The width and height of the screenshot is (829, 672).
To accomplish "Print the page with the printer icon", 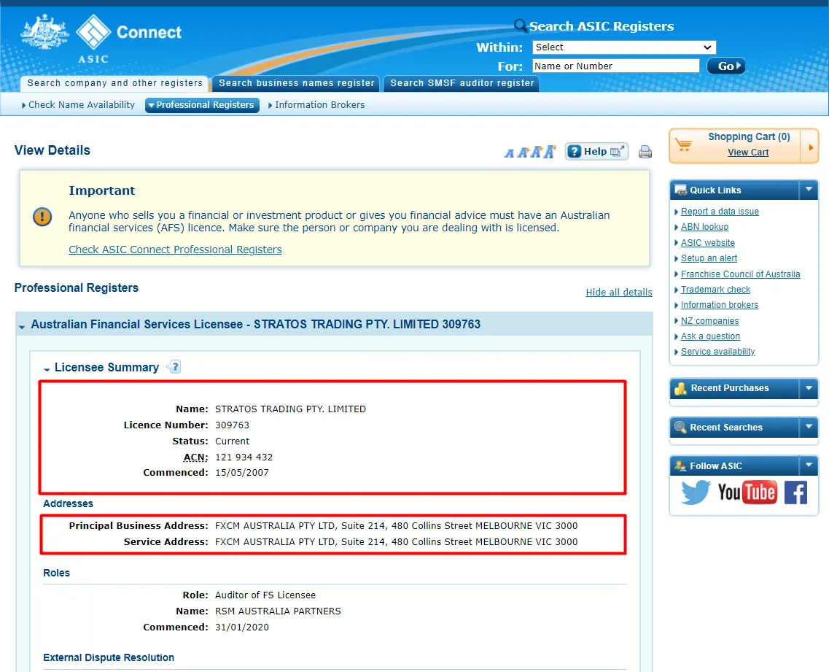I will (645, 152).
